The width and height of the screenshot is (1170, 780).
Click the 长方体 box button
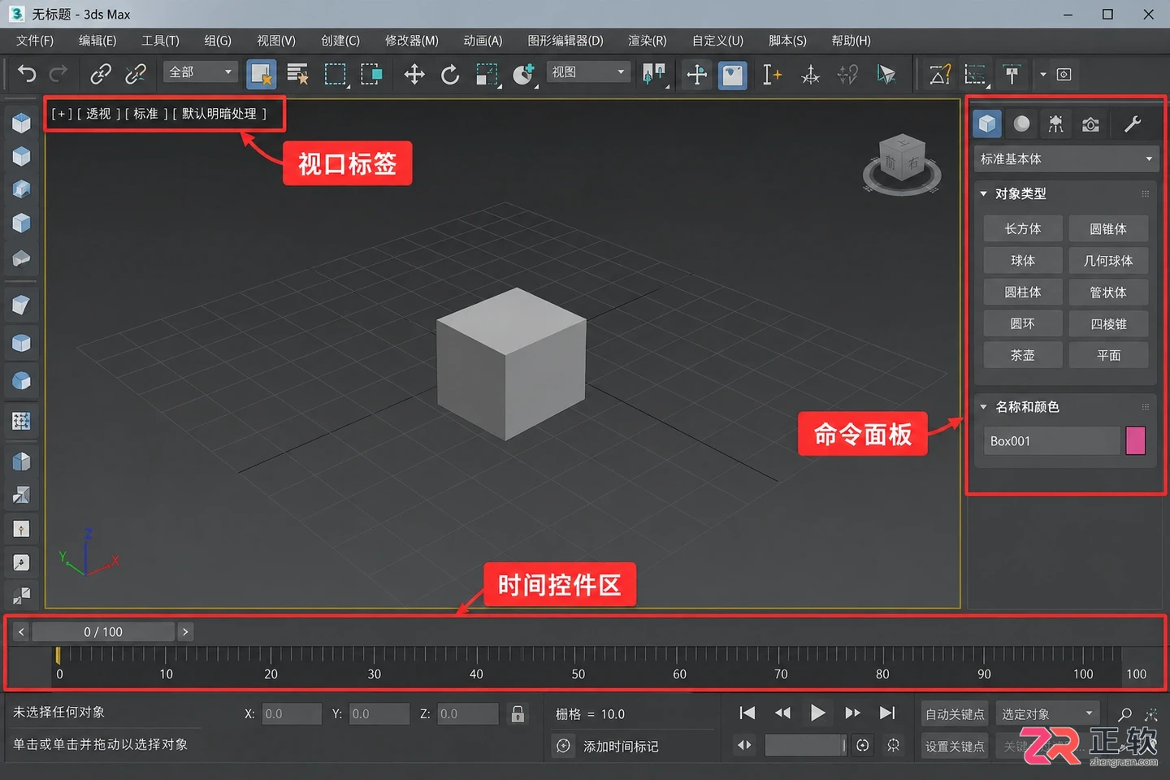pos(1023,229)
